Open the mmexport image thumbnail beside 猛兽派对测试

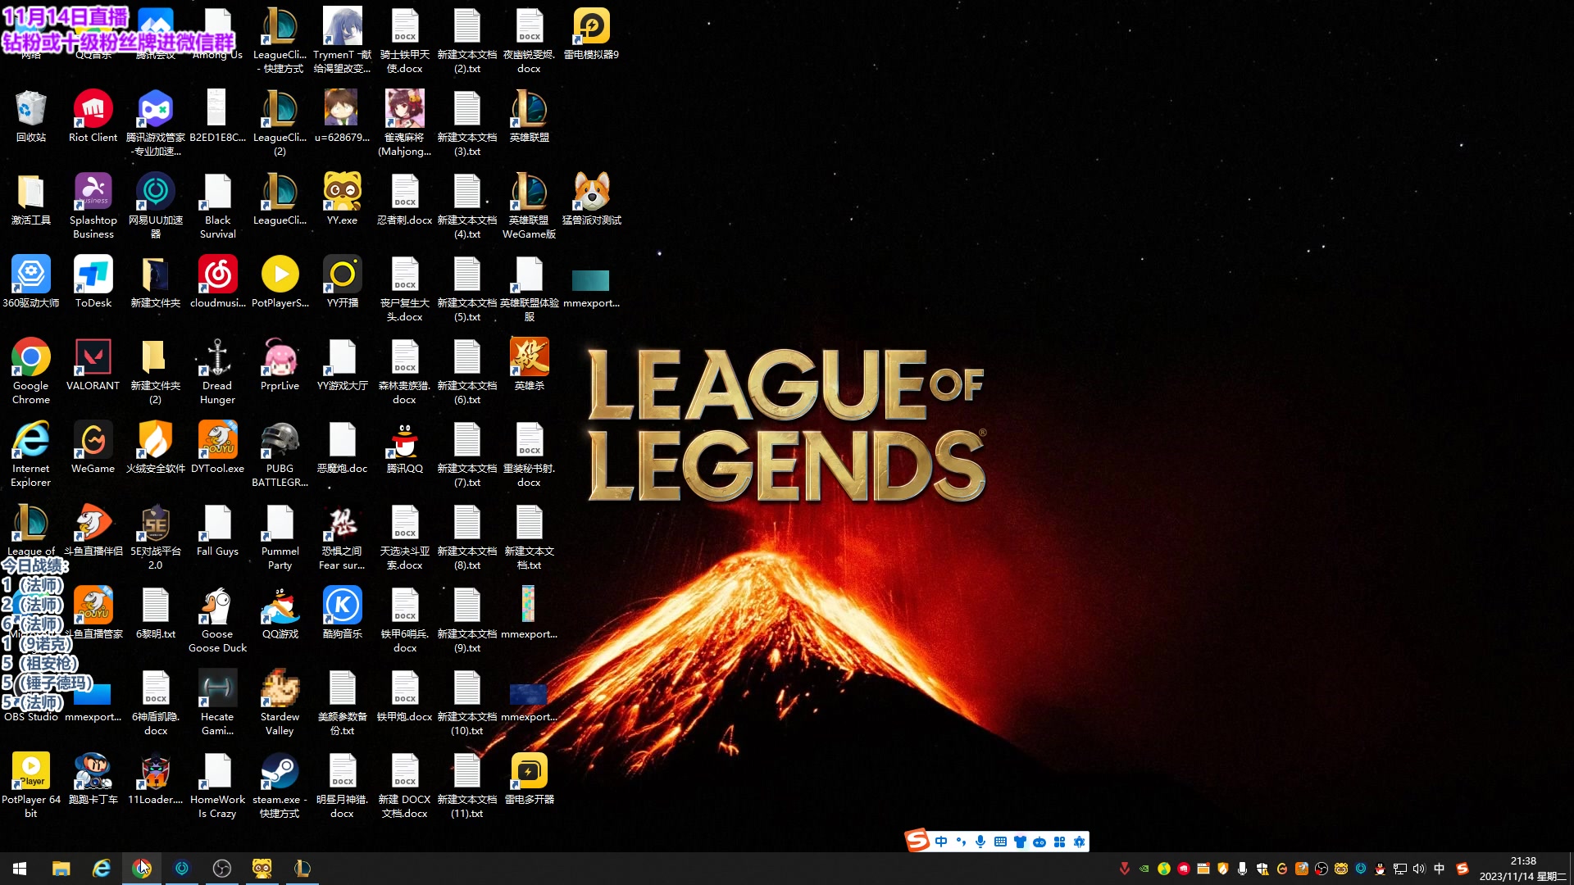tap(590, 281)
